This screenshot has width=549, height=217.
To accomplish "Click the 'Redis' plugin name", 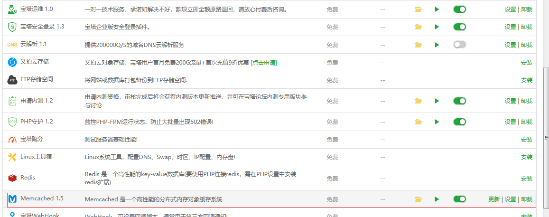I will point(28,178).
